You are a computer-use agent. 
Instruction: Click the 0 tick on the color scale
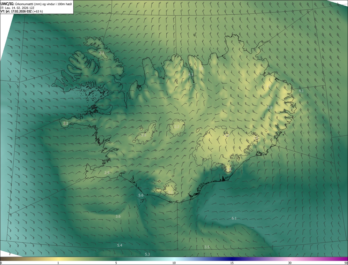(1, 263)
